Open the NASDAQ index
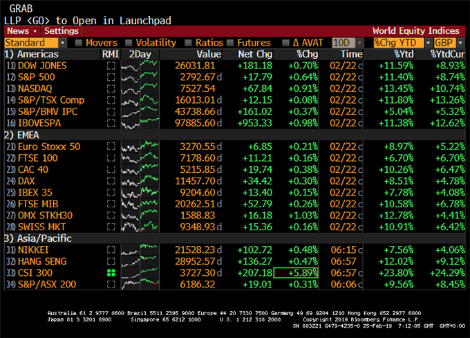 pyautogui.click(x=35, y=88)
